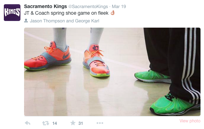Retweet using the retweet icon
204x129 pixels.
click(46, 123)
